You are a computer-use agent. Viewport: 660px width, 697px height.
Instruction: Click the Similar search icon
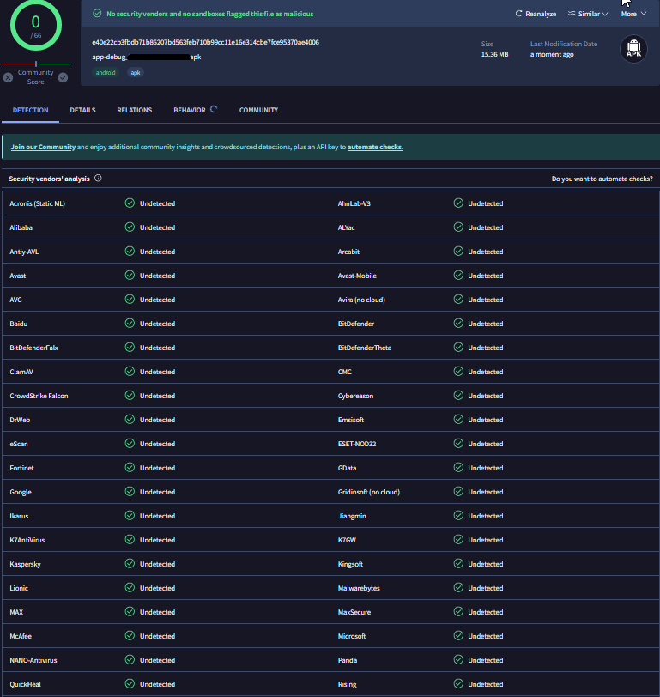pos(572,14)
